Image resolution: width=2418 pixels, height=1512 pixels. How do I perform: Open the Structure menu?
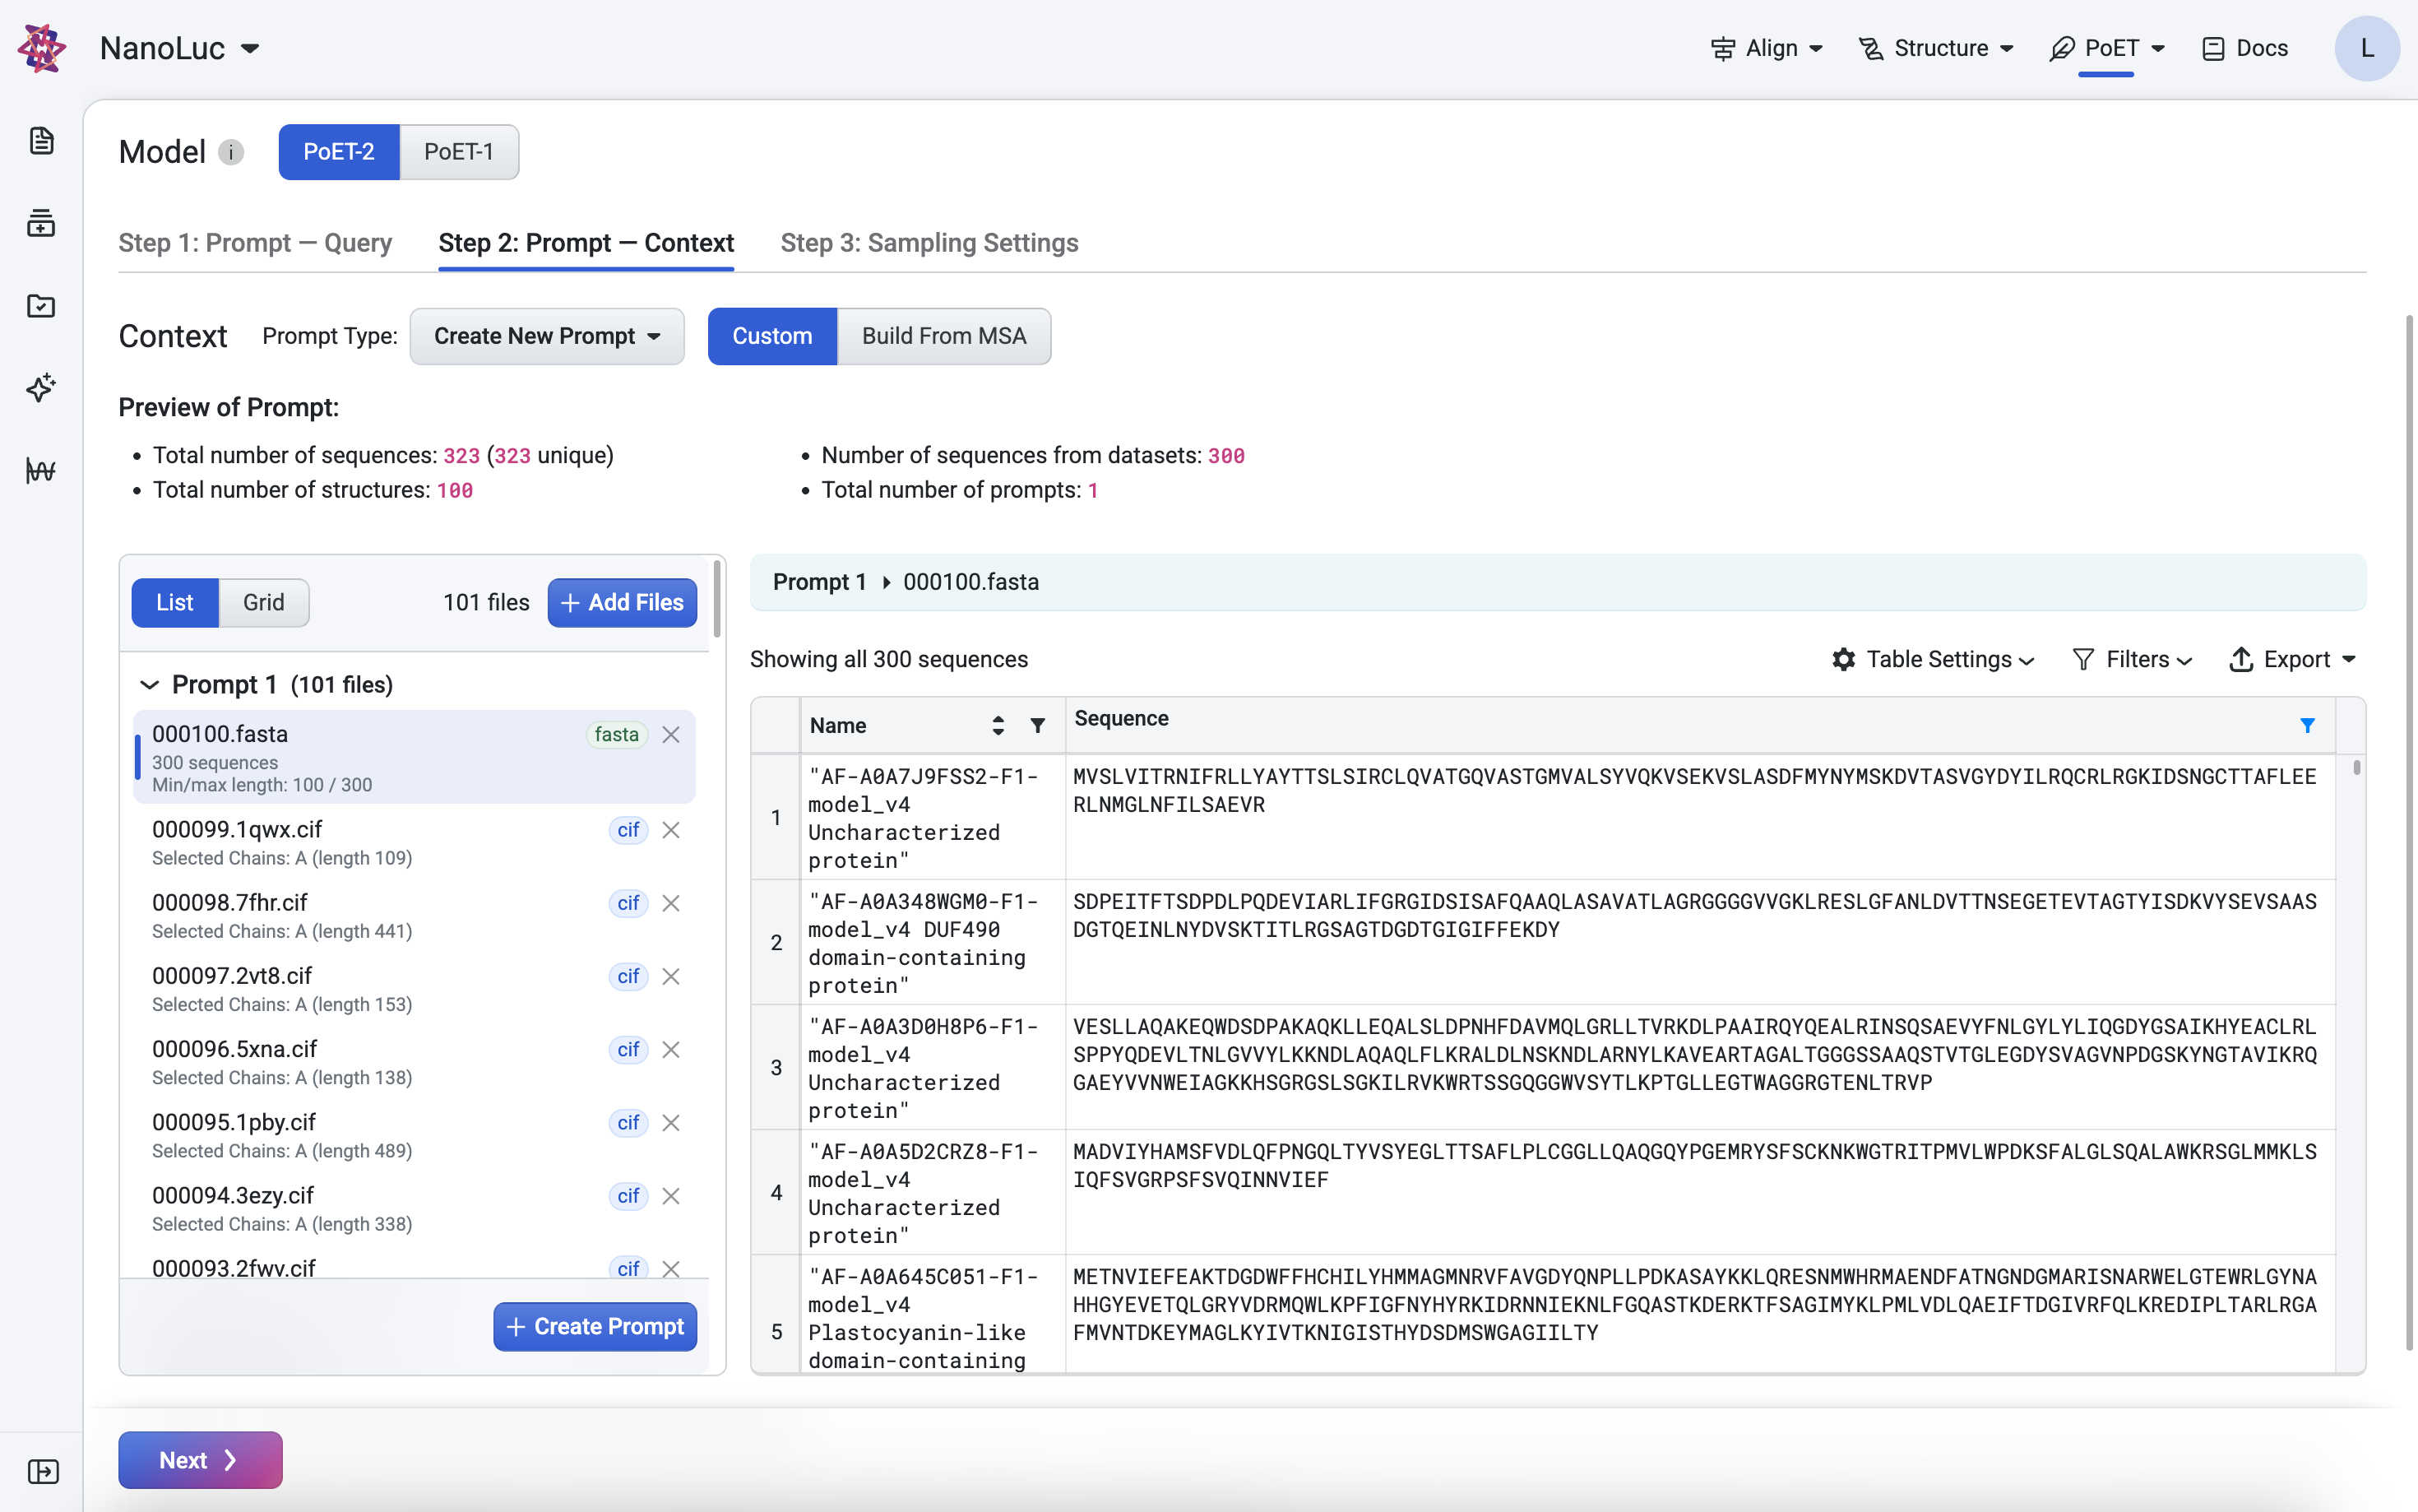pyautogui.click(x=1935, y=48)
